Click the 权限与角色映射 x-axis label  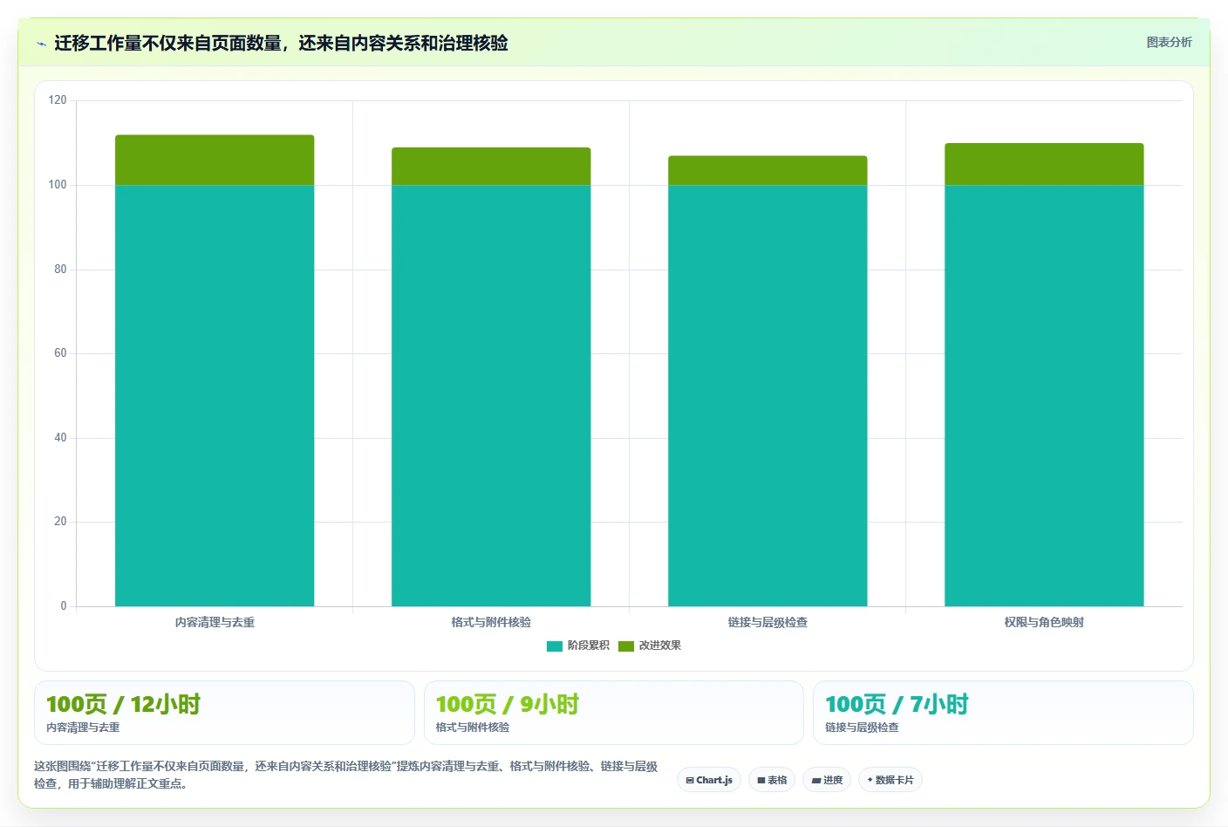tap(1044, 622)
